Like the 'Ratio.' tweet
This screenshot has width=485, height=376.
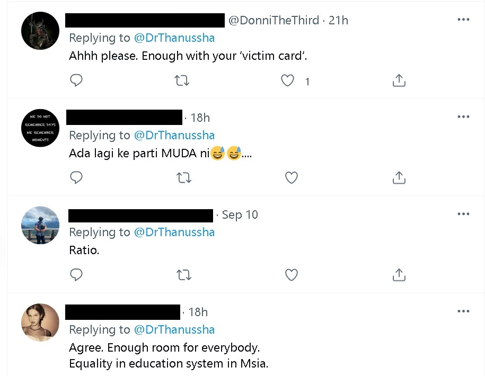pyautogui.click(x=291, y=274)
